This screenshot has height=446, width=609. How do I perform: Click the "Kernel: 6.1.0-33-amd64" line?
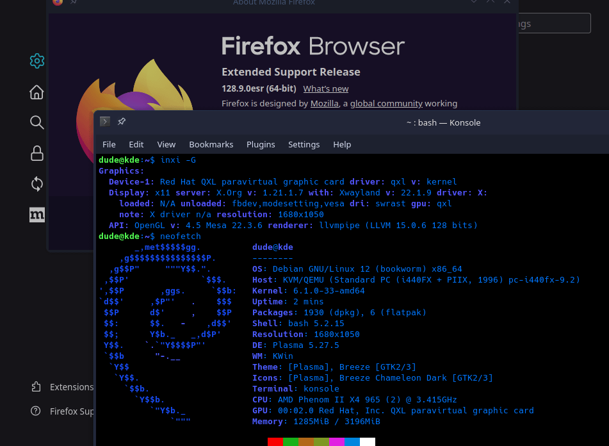pyautogui.click(x=309, y=290)
